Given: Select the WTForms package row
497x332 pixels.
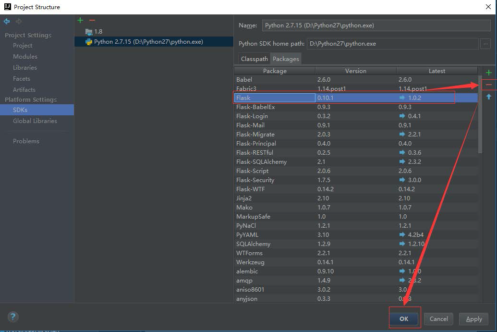Looking at the screenshot, I should pyautogui.click(x=356, y=253).
